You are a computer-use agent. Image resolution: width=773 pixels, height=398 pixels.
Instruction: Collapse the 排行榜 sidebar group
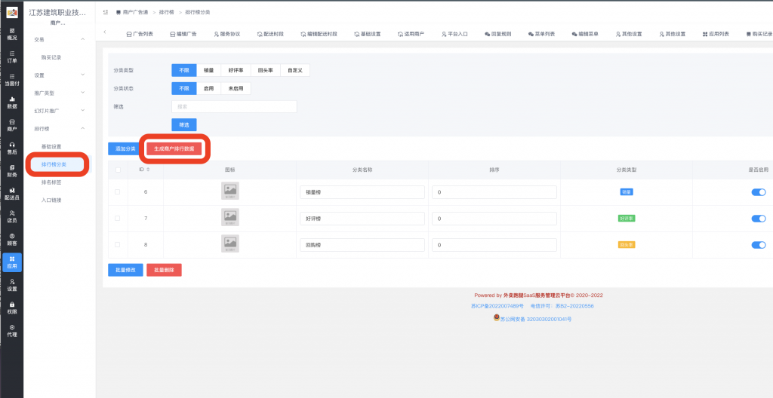click(59, 129)
